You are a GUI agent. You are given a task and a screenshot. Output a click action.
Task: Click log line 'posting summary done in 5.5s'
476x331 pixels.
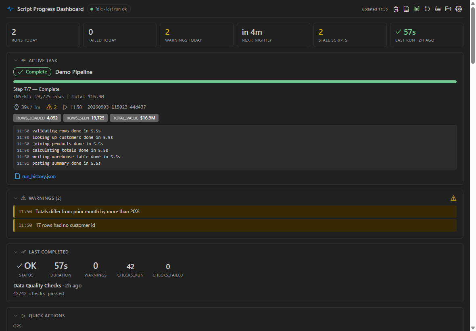click(67, 163)
